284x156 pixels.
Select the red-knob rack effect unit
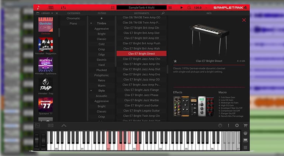[210, 107]
